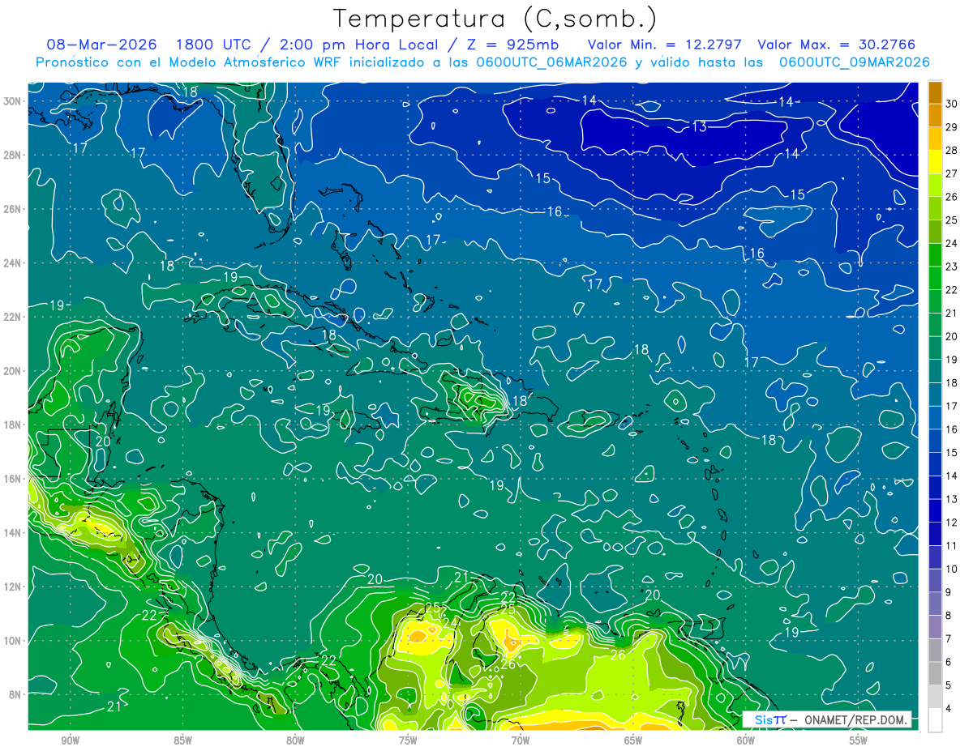
Task: Click the teal swatch between 18 and 19
Action: 935,372
